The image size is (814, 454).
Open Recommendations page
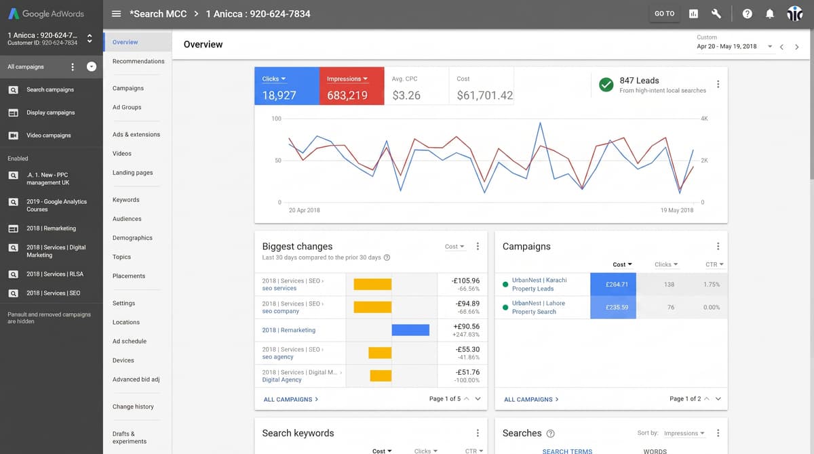(138, 61)
